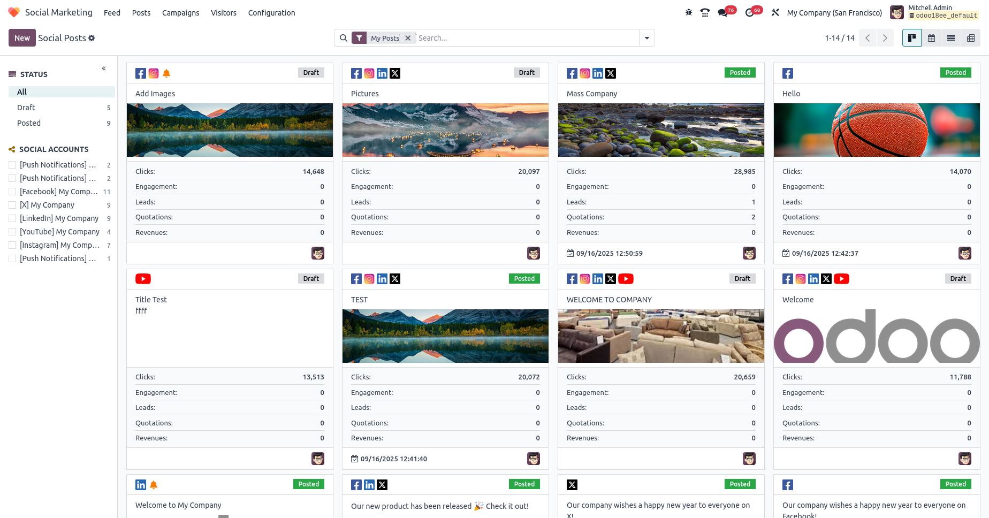Image resolution: width=989 pixels, height=518 pixels.
Task: Switch to Calendar view
Action: (932, 38)
